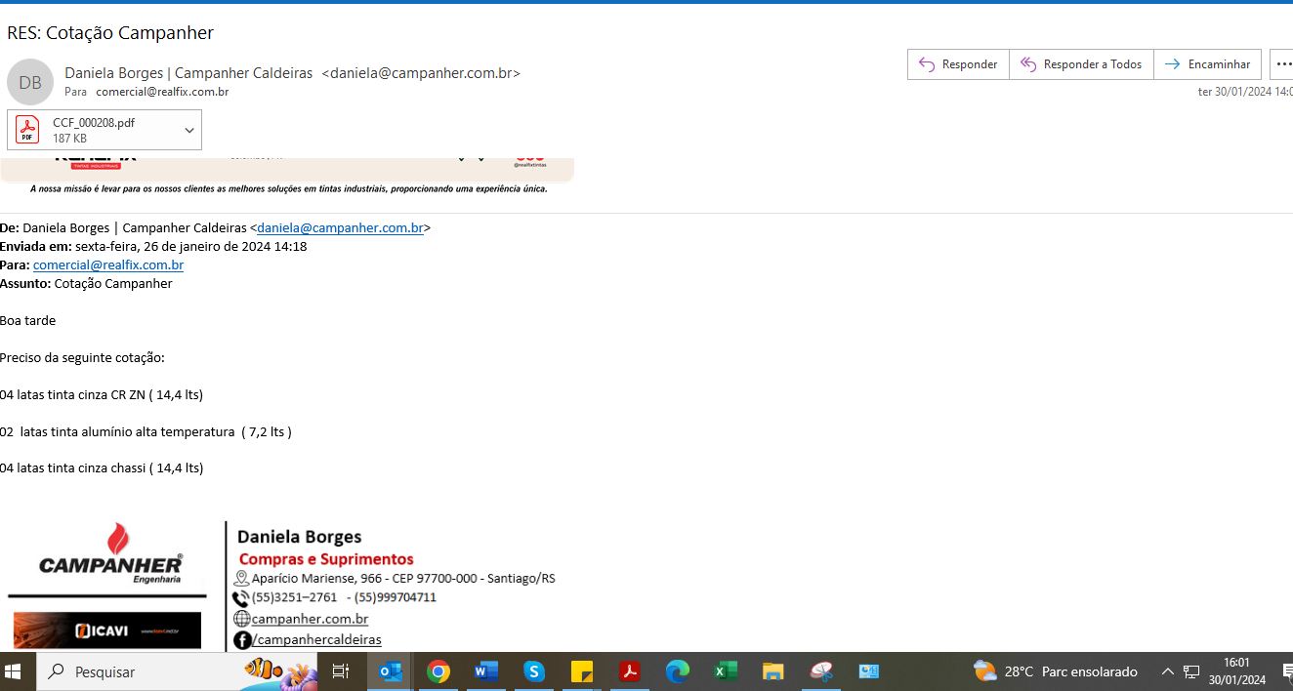Open Google Chrome from the taskbar
Viewport: 1293px width, 691px height.
coord(438,671)
